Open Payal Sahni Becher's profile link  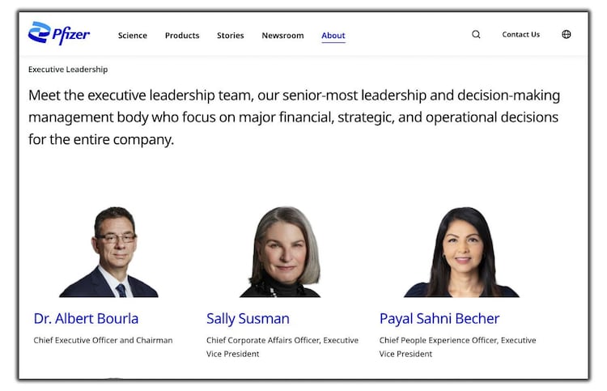[x=439, y=318]
